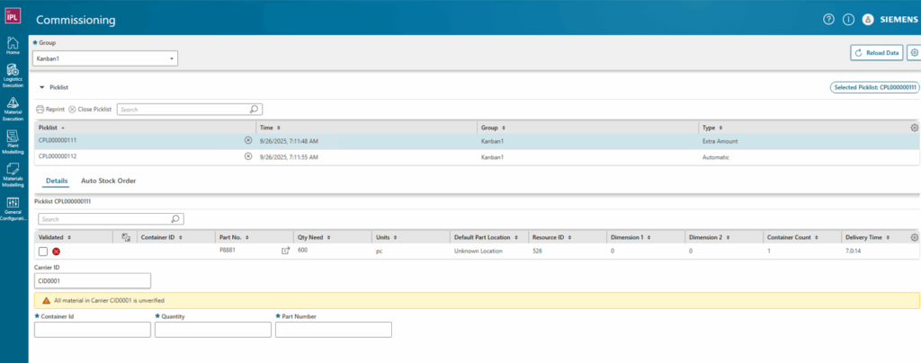Open Logistics Execution in sidebar
Viewport: 921px width, 363px height.
pos(13,75)
